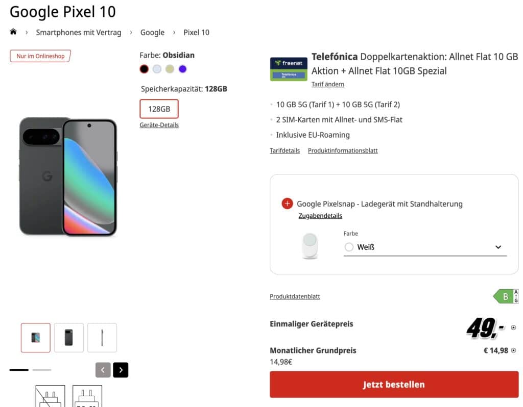523x407 pixels.
Task: Click the energy label B icon
Action: (505, 296)
